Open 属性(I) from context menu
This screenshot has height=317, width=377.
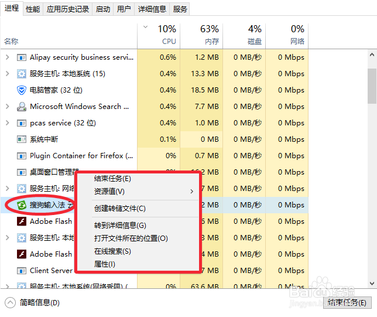139,264
